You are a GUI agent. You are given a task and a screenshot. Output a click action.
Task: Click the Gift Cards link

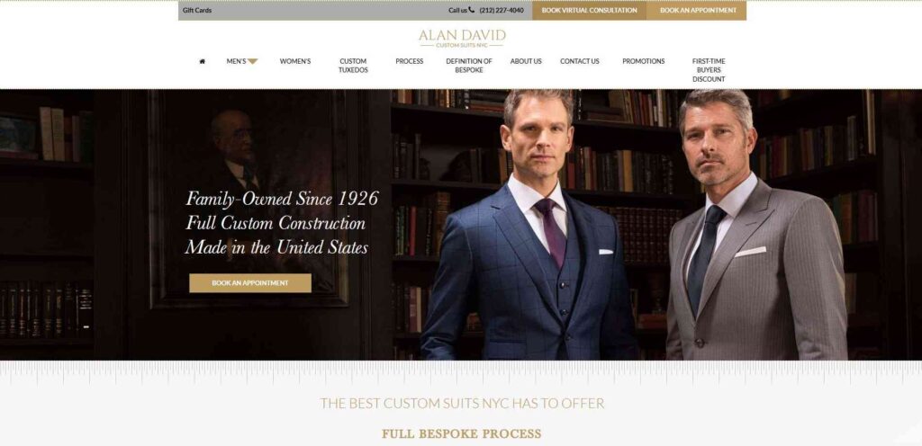pyautogui.click(x=197, y=10)
